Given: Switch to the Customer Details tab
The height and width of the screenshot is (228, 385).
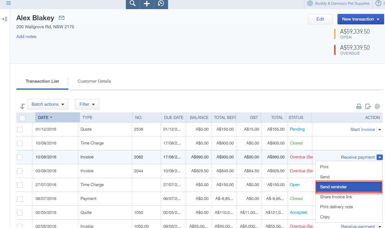Looking at the screenshot, I should click(x=94, y=81).
